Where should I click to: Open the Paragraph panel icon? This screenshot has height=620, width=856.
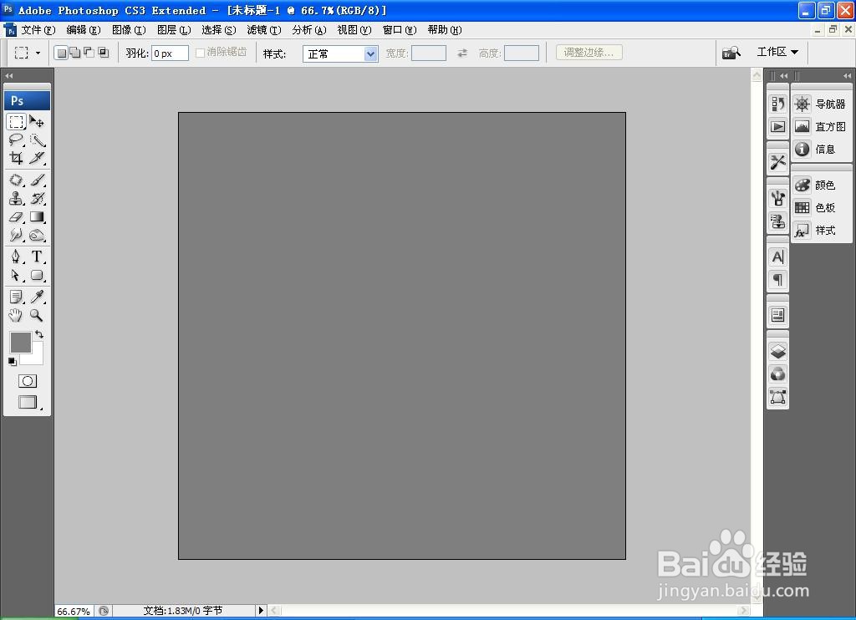778,279
